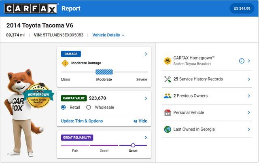
Task: Click the Good reliability bar segment
Action: click(x=104, y=145)
